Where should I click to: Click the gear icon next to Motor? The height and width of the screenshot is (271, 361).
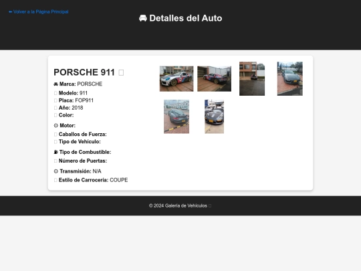click(56, 126)
